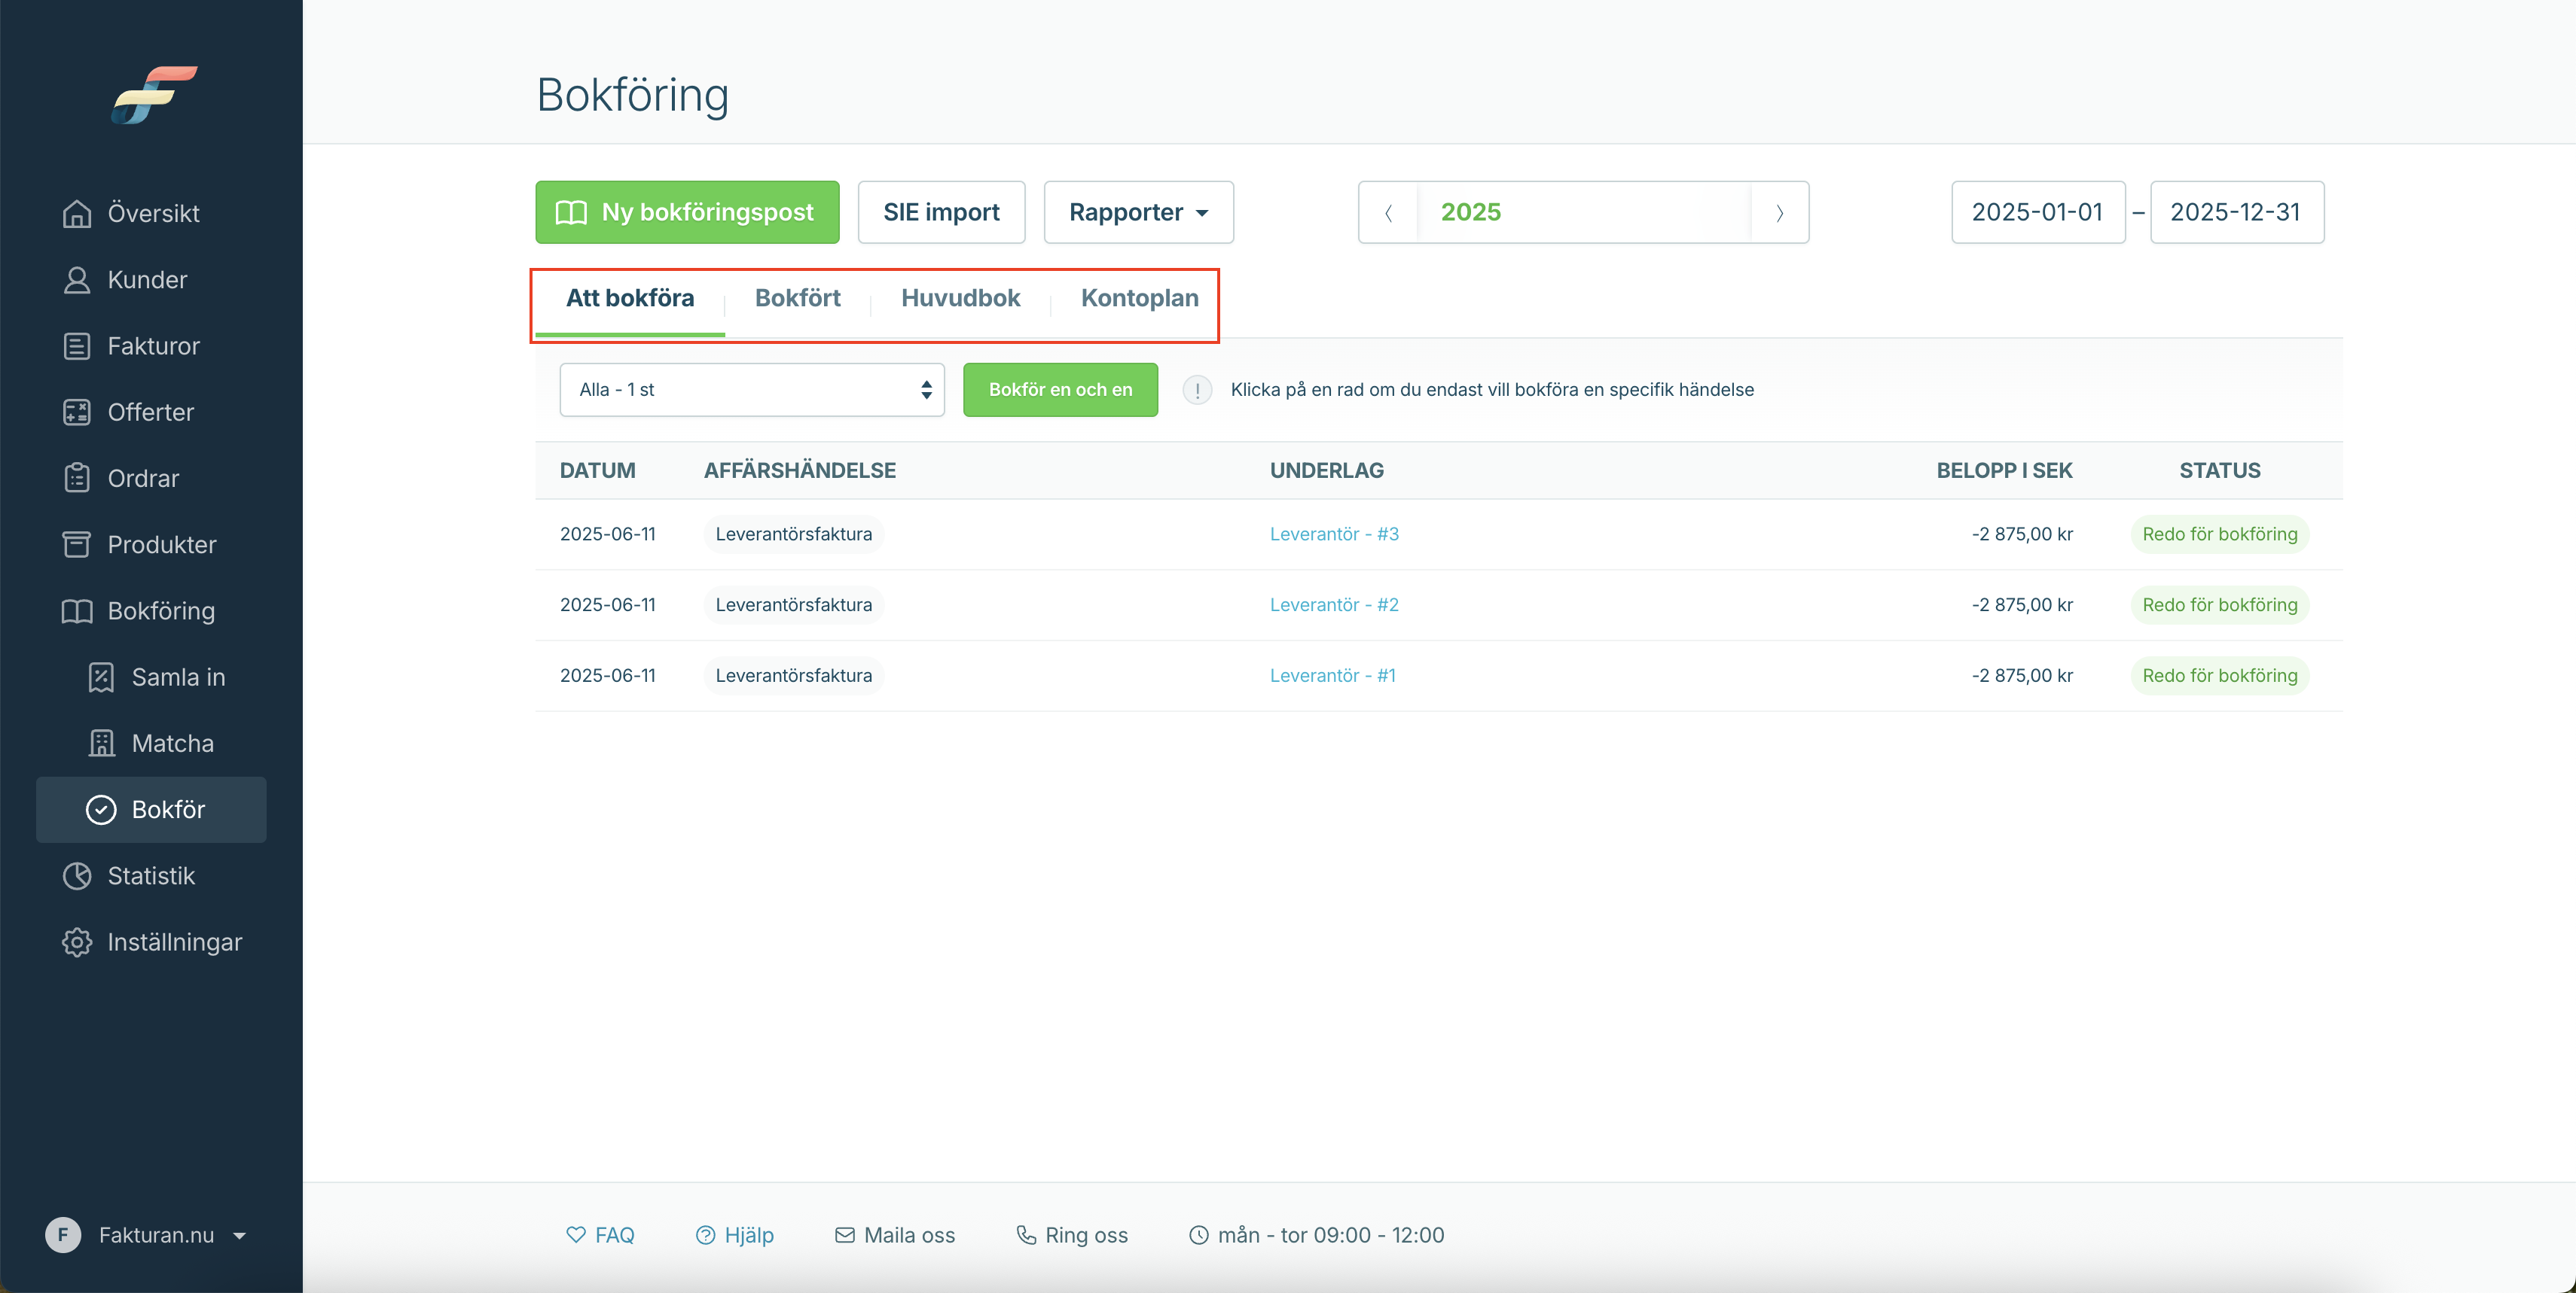Open Översikt via house icon
Screen dimensions: 2576x1293
[x=77, y=213]
